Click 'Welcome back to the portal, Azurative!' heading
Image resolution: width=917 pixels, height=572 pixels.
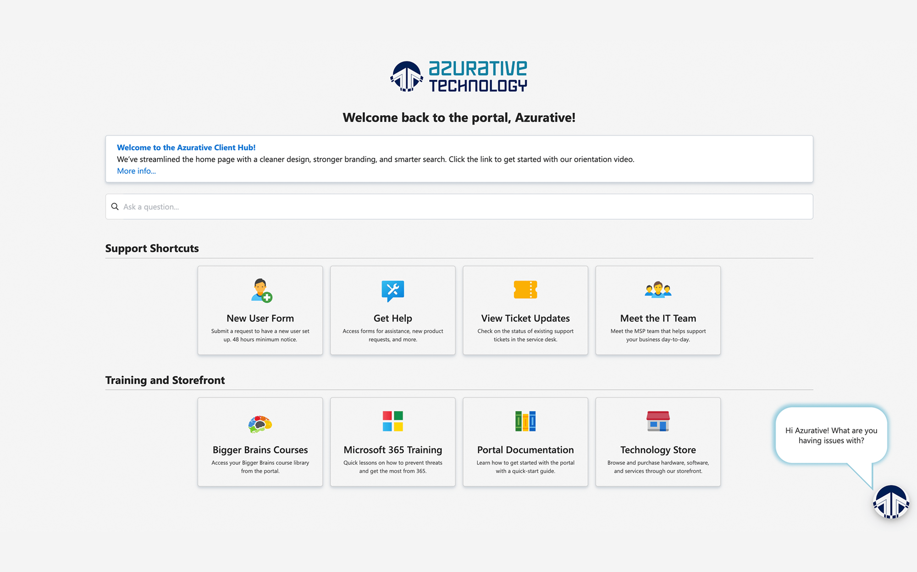(459, 118)
